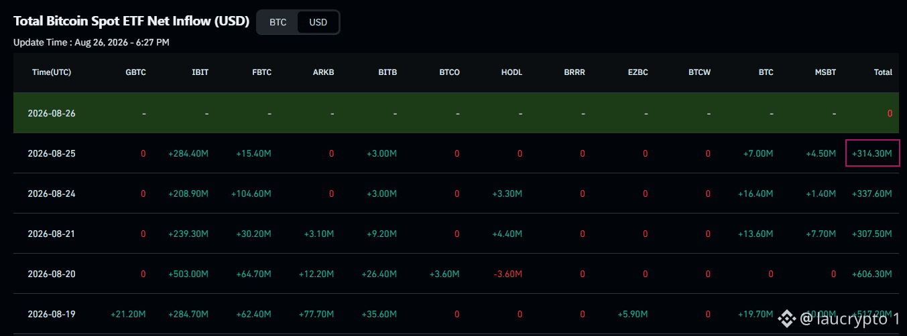Click the EZBC column header
Screen dimensions: 907x336
point(638,72)
